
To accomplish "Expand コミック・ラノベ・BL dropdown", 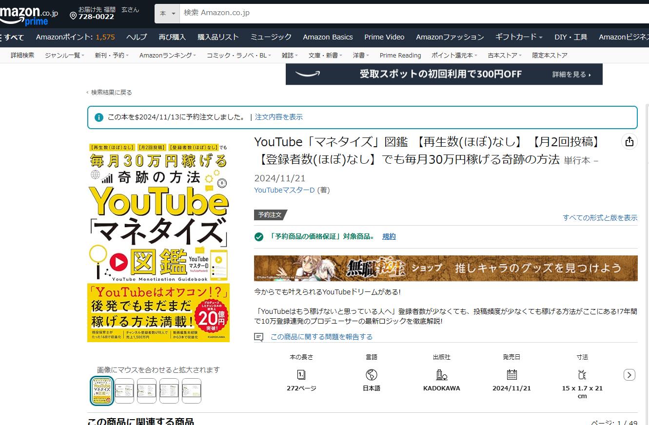I will coord(239,56).
